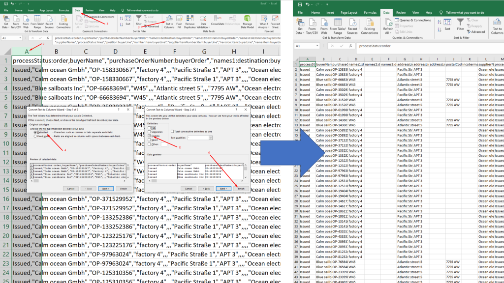Click Next in the Step 2 wizard
The image size is (504, 283).
coord(223,189)
